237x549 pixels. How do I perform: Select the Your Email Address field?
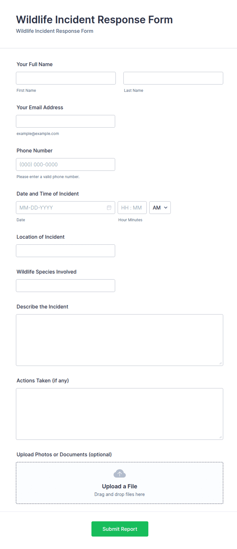[65, 121]
